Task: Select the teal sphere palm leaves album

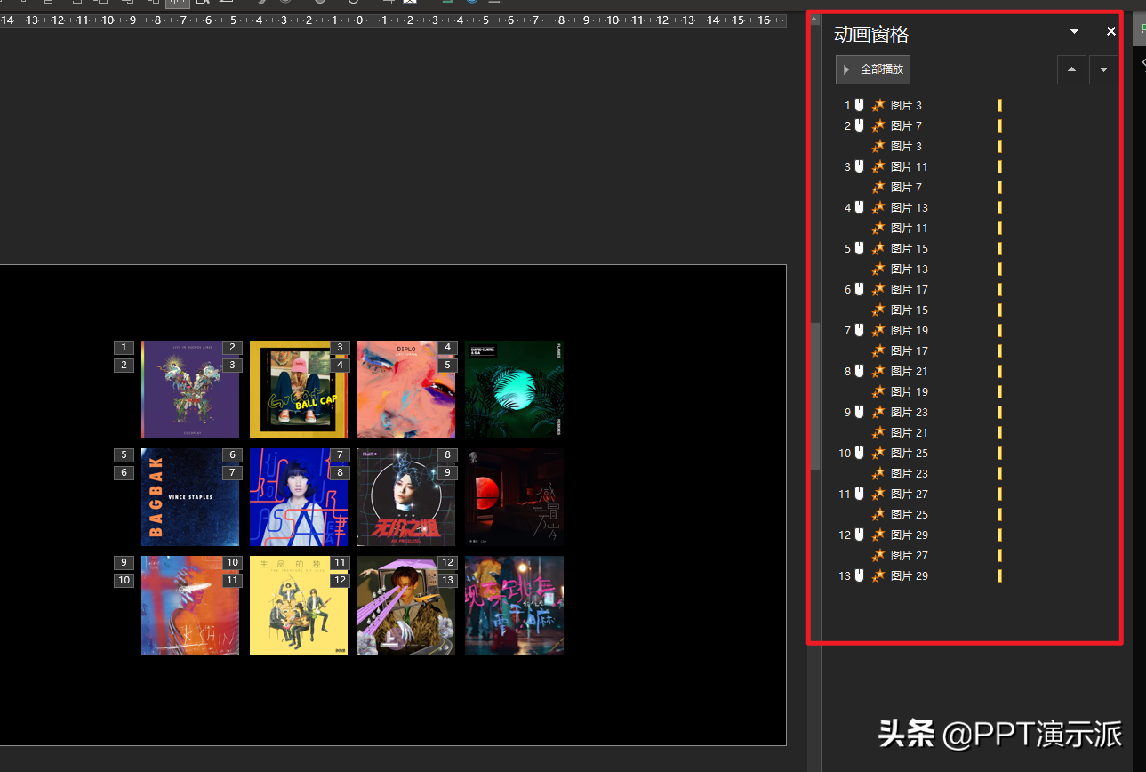Action: [514, 390]
